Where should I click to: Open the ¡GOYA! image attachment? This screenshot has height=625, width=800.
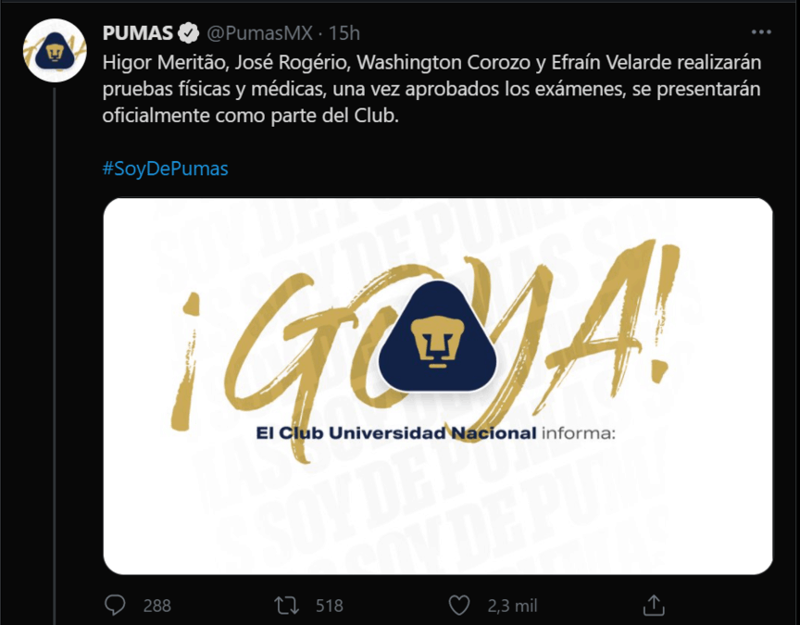[x=438, y=386]
